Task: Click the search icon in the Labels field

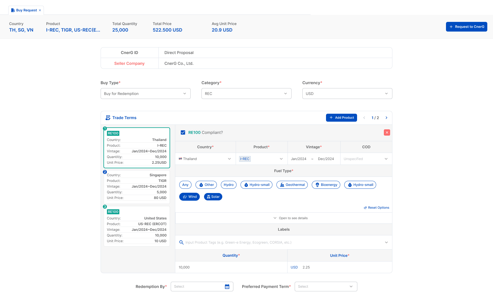Action: [x=182, y=242]
